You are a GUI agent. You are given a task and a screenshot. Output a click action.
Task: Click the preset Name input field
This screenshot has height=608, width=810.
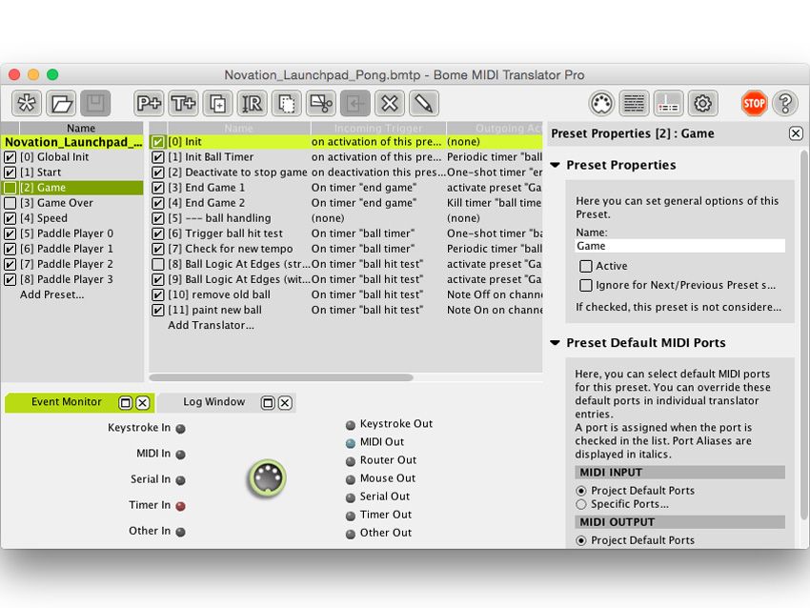click(680, 244)
